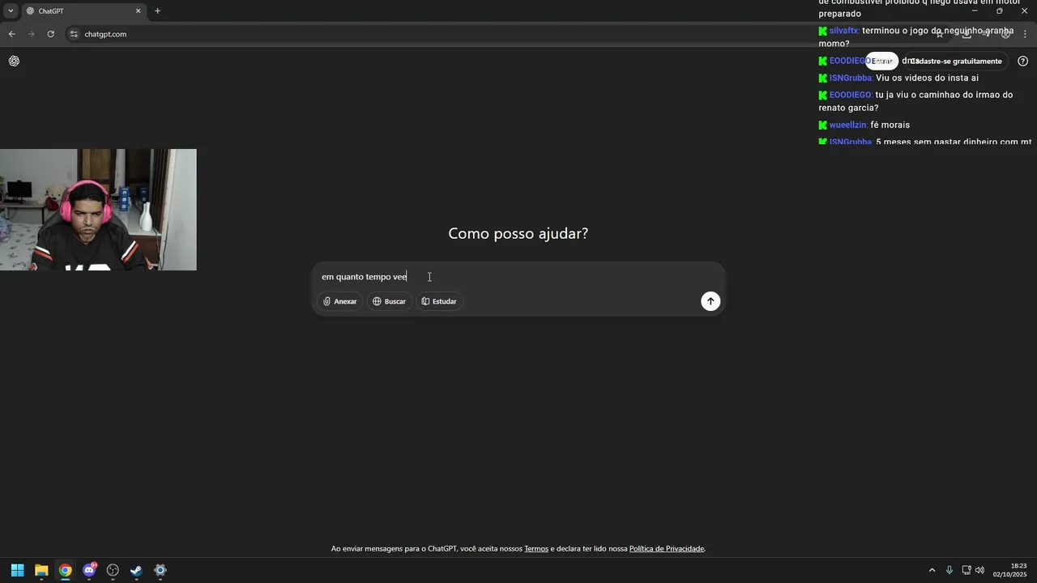Open the Chrome downloads icon
The height and width of the screenshot is (583, 1037).
point(967,34)
